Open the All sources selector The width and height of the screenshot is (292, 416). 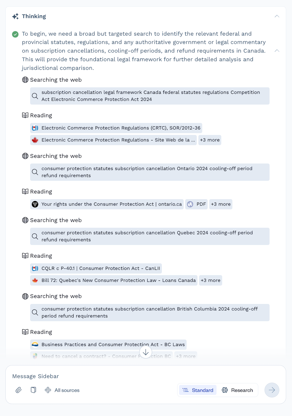click(62, 390)
